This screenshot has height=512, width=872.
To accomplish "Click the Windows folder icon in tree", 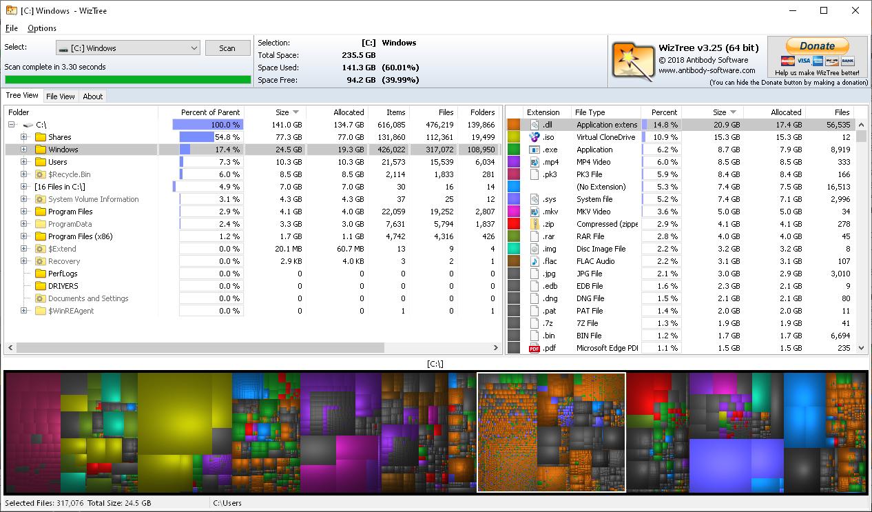I will coord(41,150).
